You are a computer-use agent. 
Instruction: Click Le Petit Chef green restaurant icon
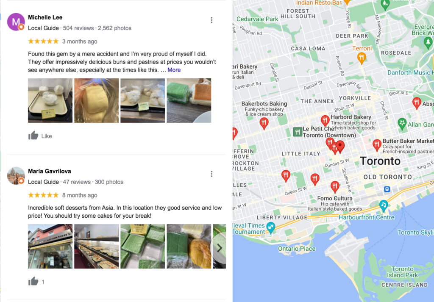pos(297,132)
